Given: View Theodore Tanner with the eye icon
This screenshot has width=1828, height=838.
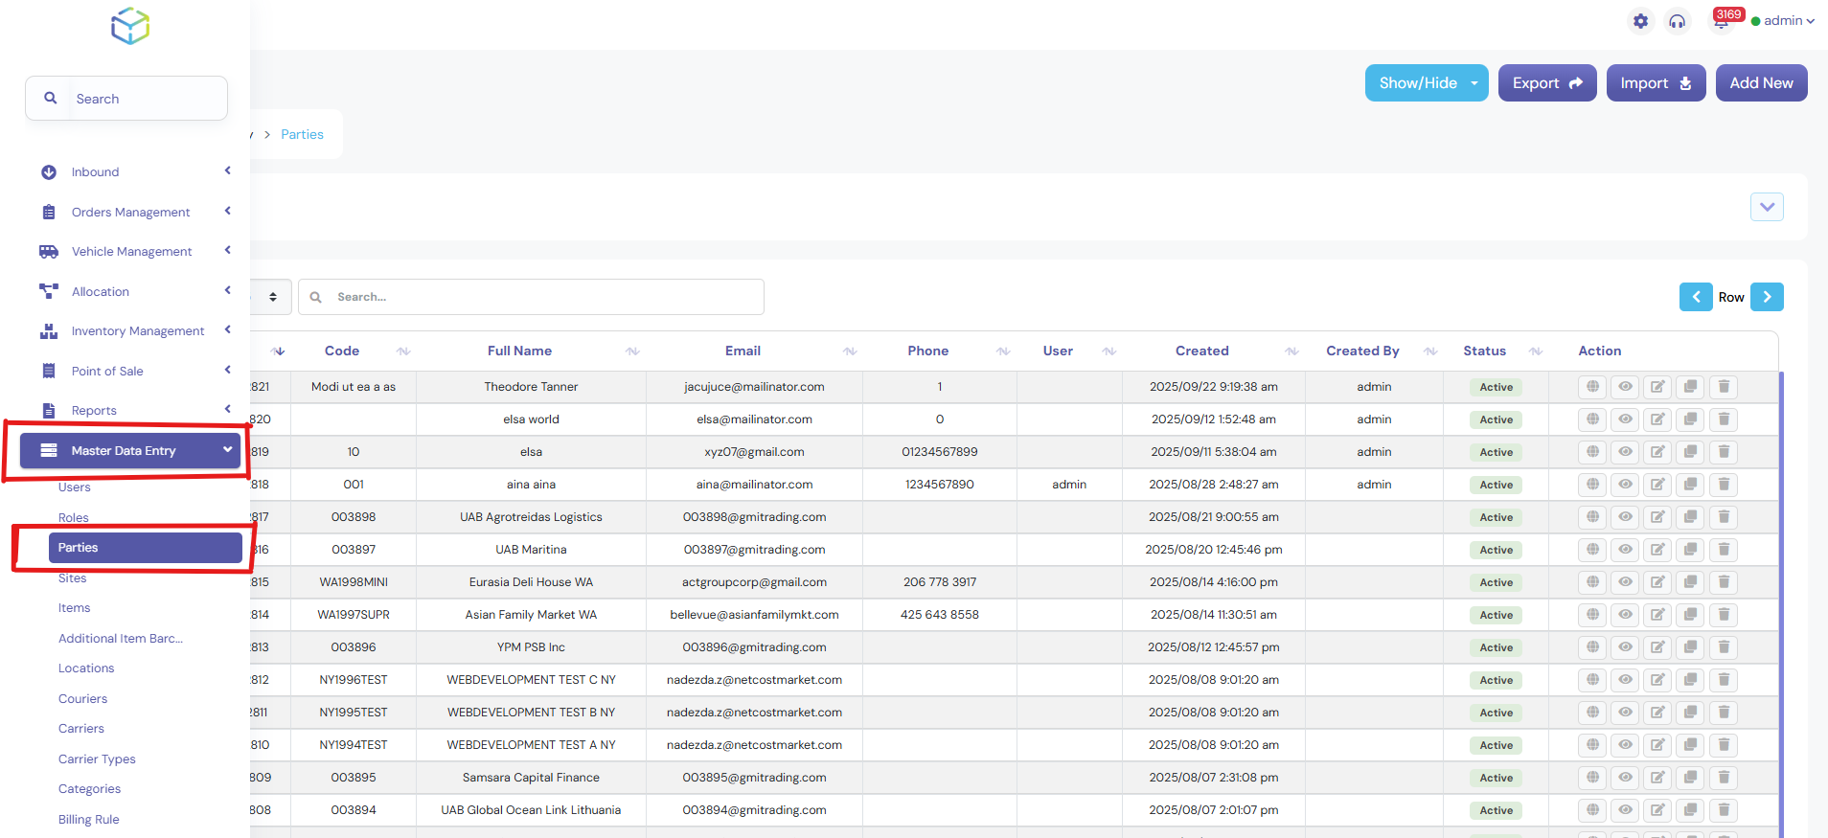Looking at the screenshot, I should [x=1625, y=387].
